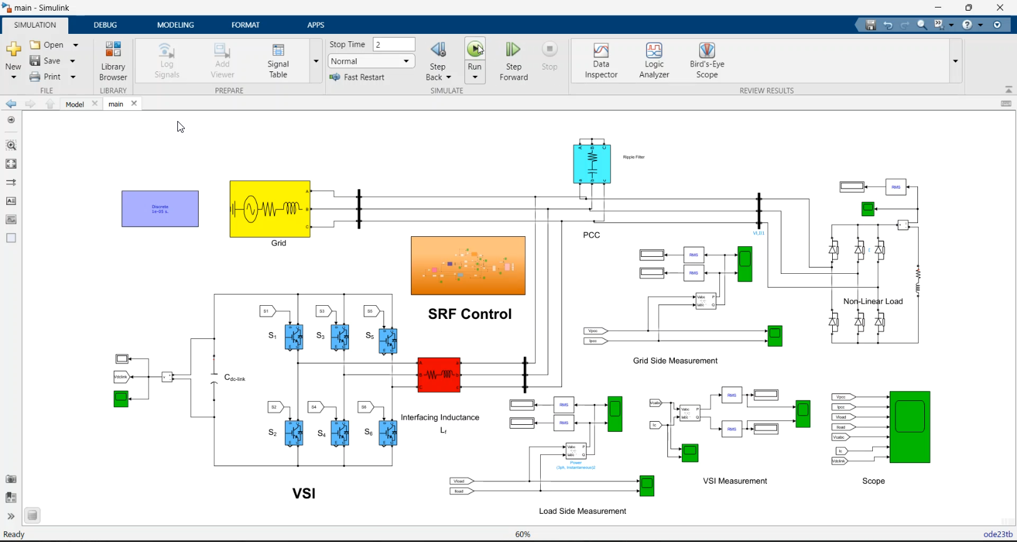The height and width of the screenshot is (542, 1017).
Task: Click the model browser icon at bottom-left
Action: tap(33, 516)
